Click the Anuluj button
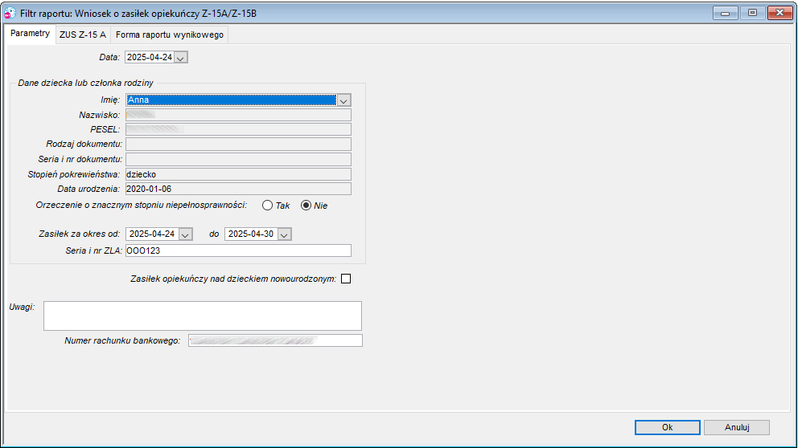This screenshot has width=798, height=448. pyautogui.click(x=736, y=427)
